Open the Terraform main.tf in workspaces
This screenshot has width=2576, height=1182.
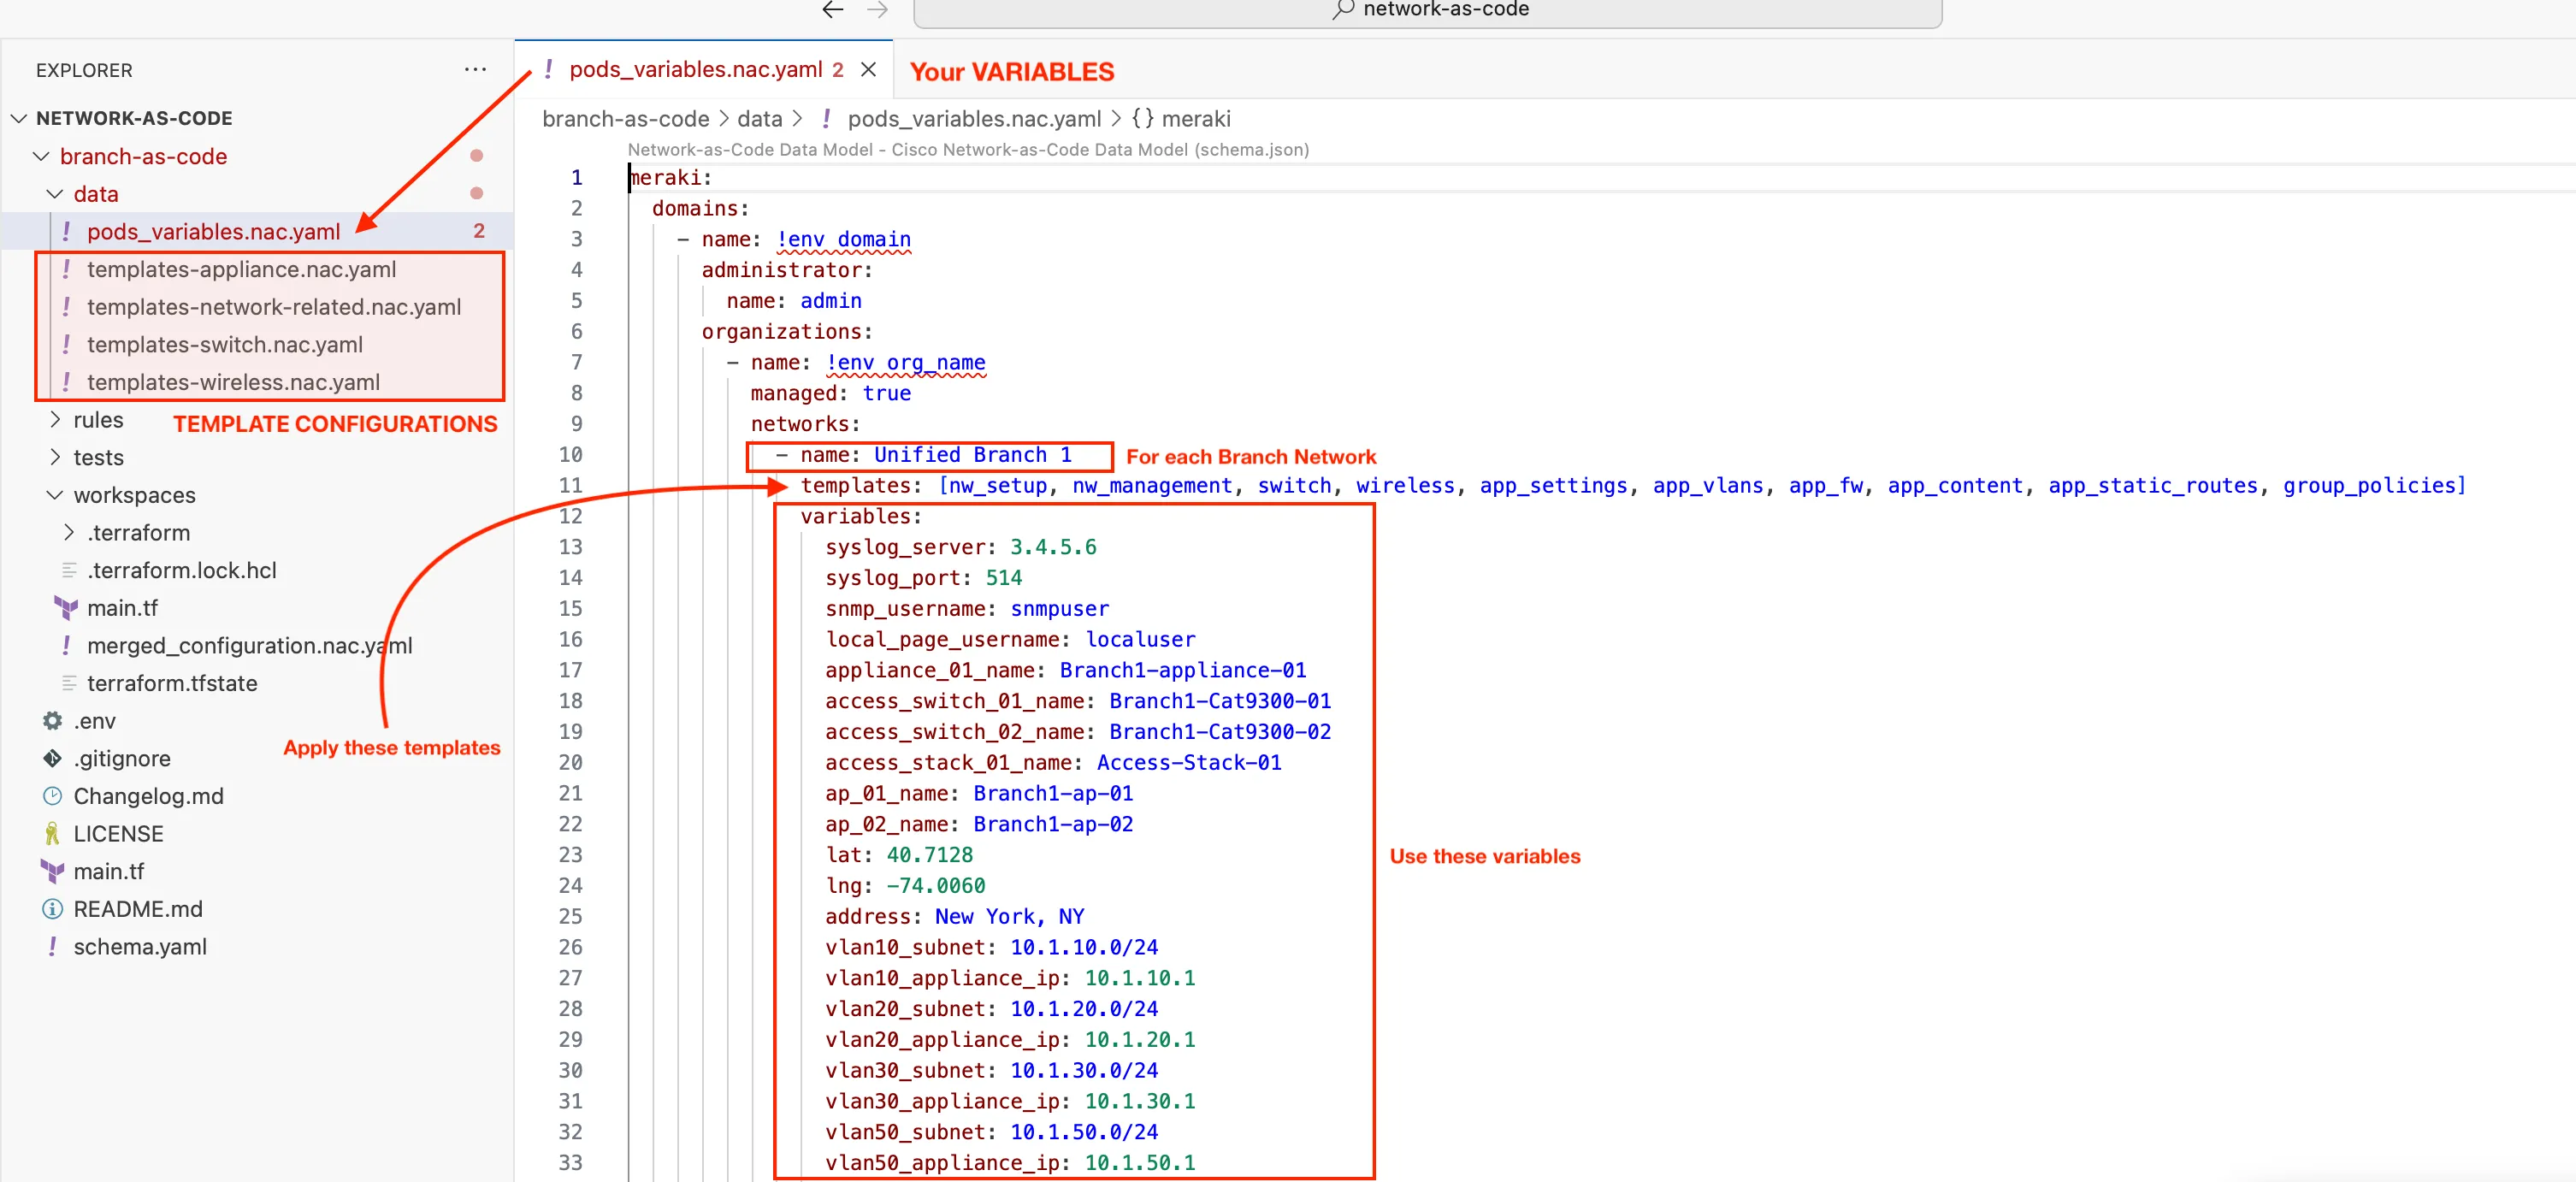[122, 607]
